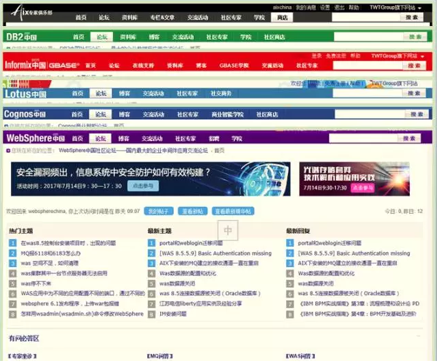Open 博客 in Cognos中国 navigation

coord(124,114)
